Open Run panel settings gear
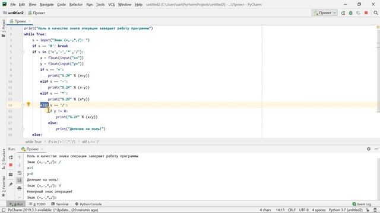380x213 pixels. pos(369,149)
